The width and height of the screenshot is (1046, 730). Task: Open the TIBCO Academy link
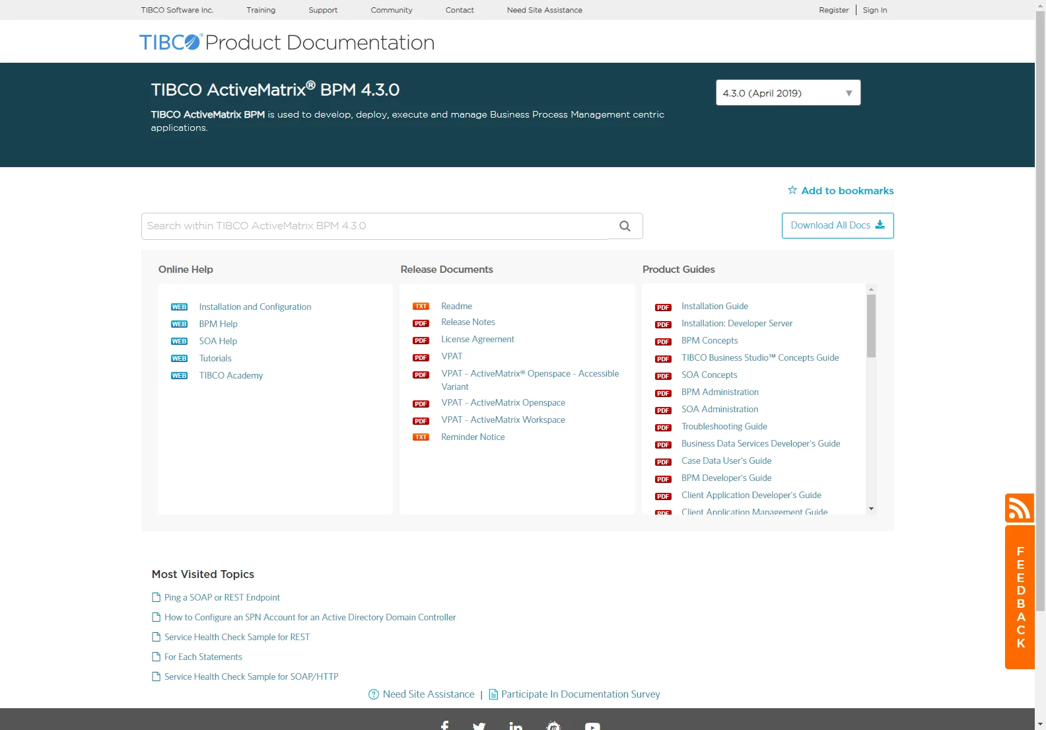point(231,375)
